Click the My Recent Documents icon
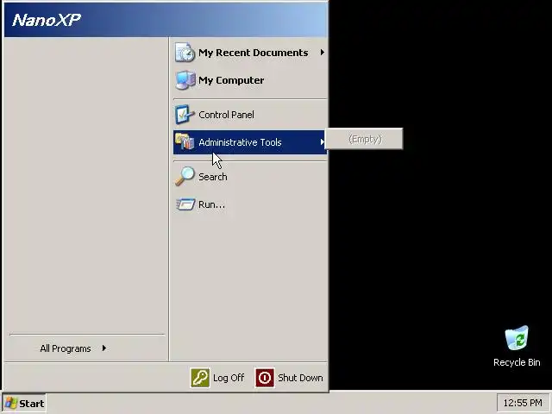This screenshot has height=414, width=552. point(185,53)
